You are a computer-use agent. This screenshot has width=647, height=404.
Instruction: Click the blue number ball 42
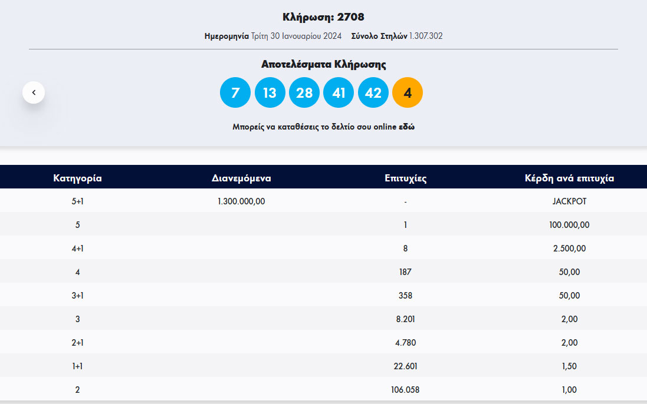coord(373,92)
